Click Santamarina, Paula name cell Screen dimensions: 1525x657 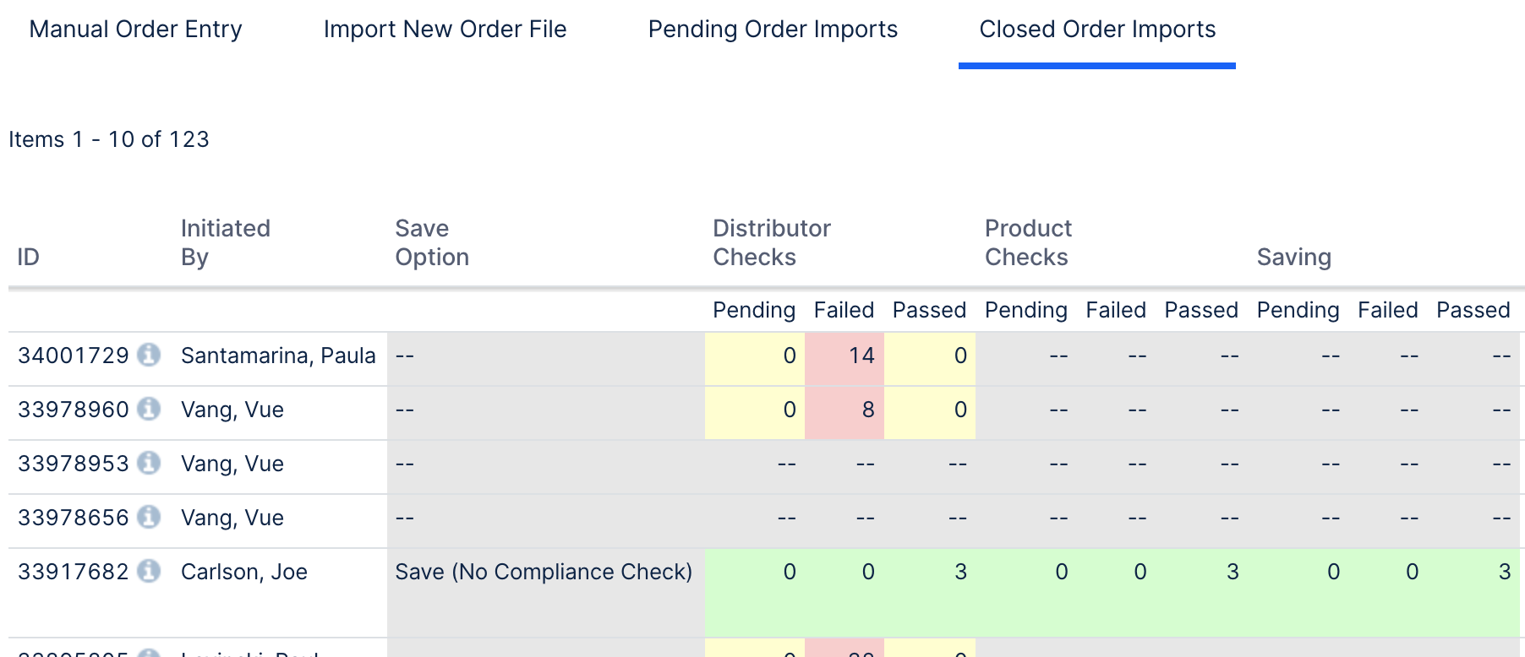click(x=278, y=356)
